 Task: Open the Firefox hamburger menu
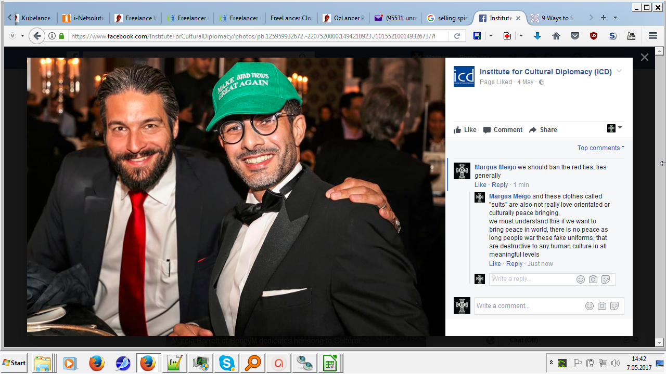[x=653, y=36]
